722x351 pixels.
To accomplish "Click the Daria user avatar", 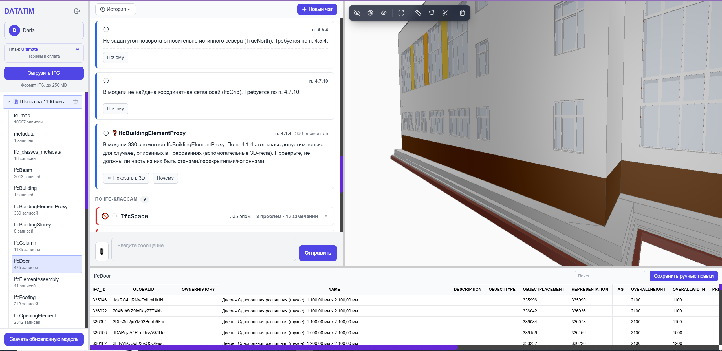I will [x=14, y=30].
